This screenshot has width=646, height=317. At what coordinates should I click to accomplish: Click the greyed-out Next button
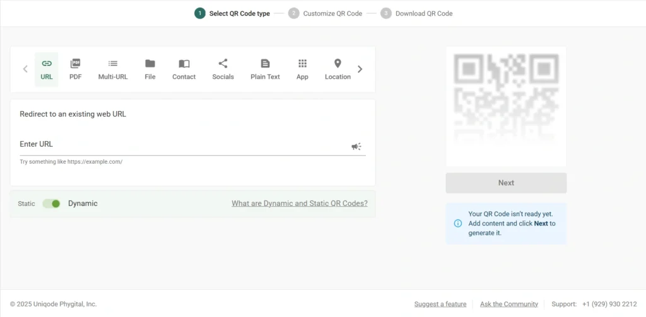[506, 183]
